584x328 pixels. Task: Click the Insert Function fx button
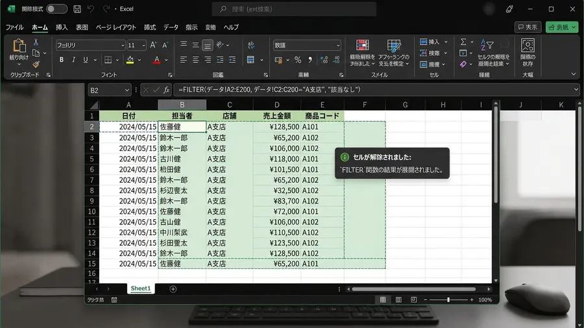click(166, 89)
